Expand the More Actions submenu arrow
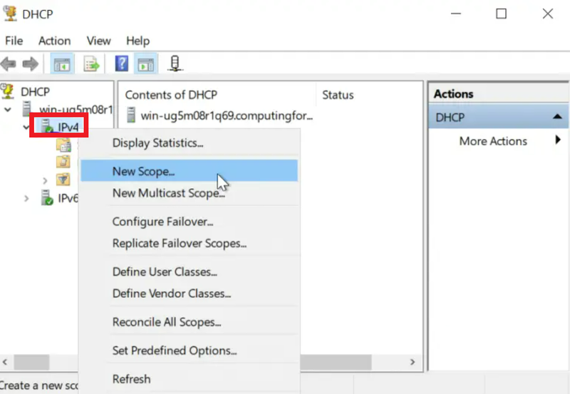Screen dimensions: 570x394 point(558,140)
